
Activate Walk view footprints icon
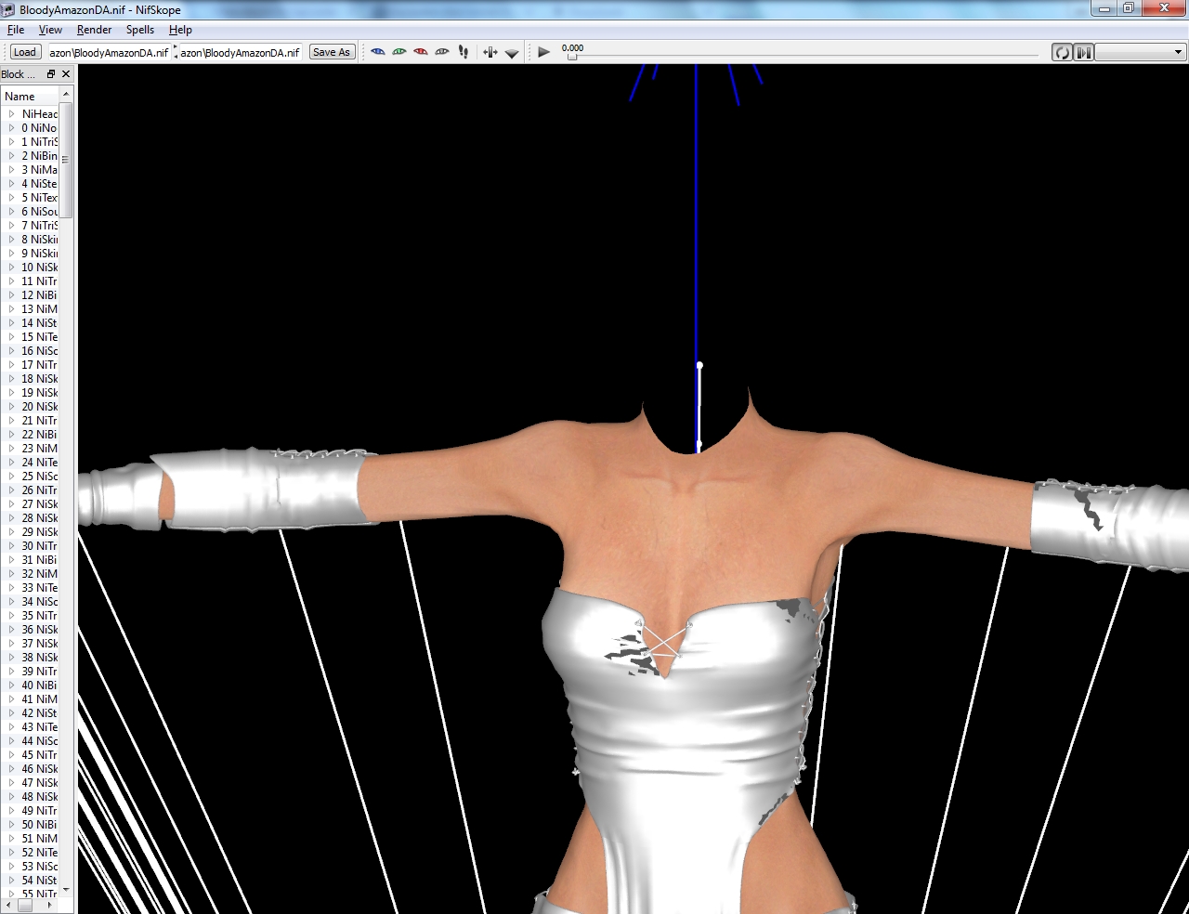tap(464, 52)
